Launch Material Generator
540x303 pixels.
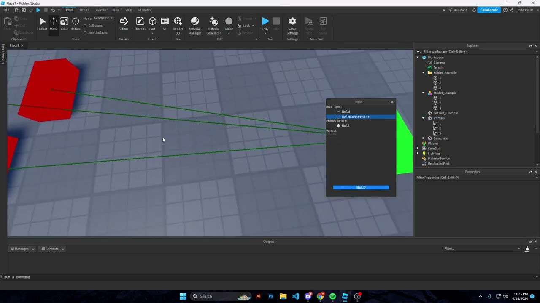click(213, 26)
